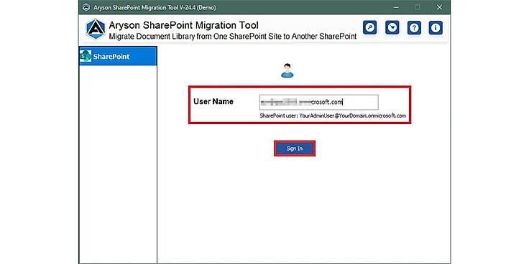Minimize the Aryson window

(397, 7)
